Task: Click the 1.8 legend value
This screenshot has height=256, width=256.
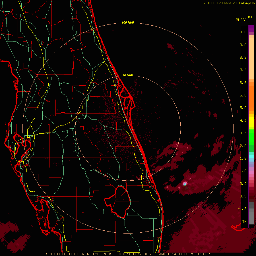Action: coord(243,158)
